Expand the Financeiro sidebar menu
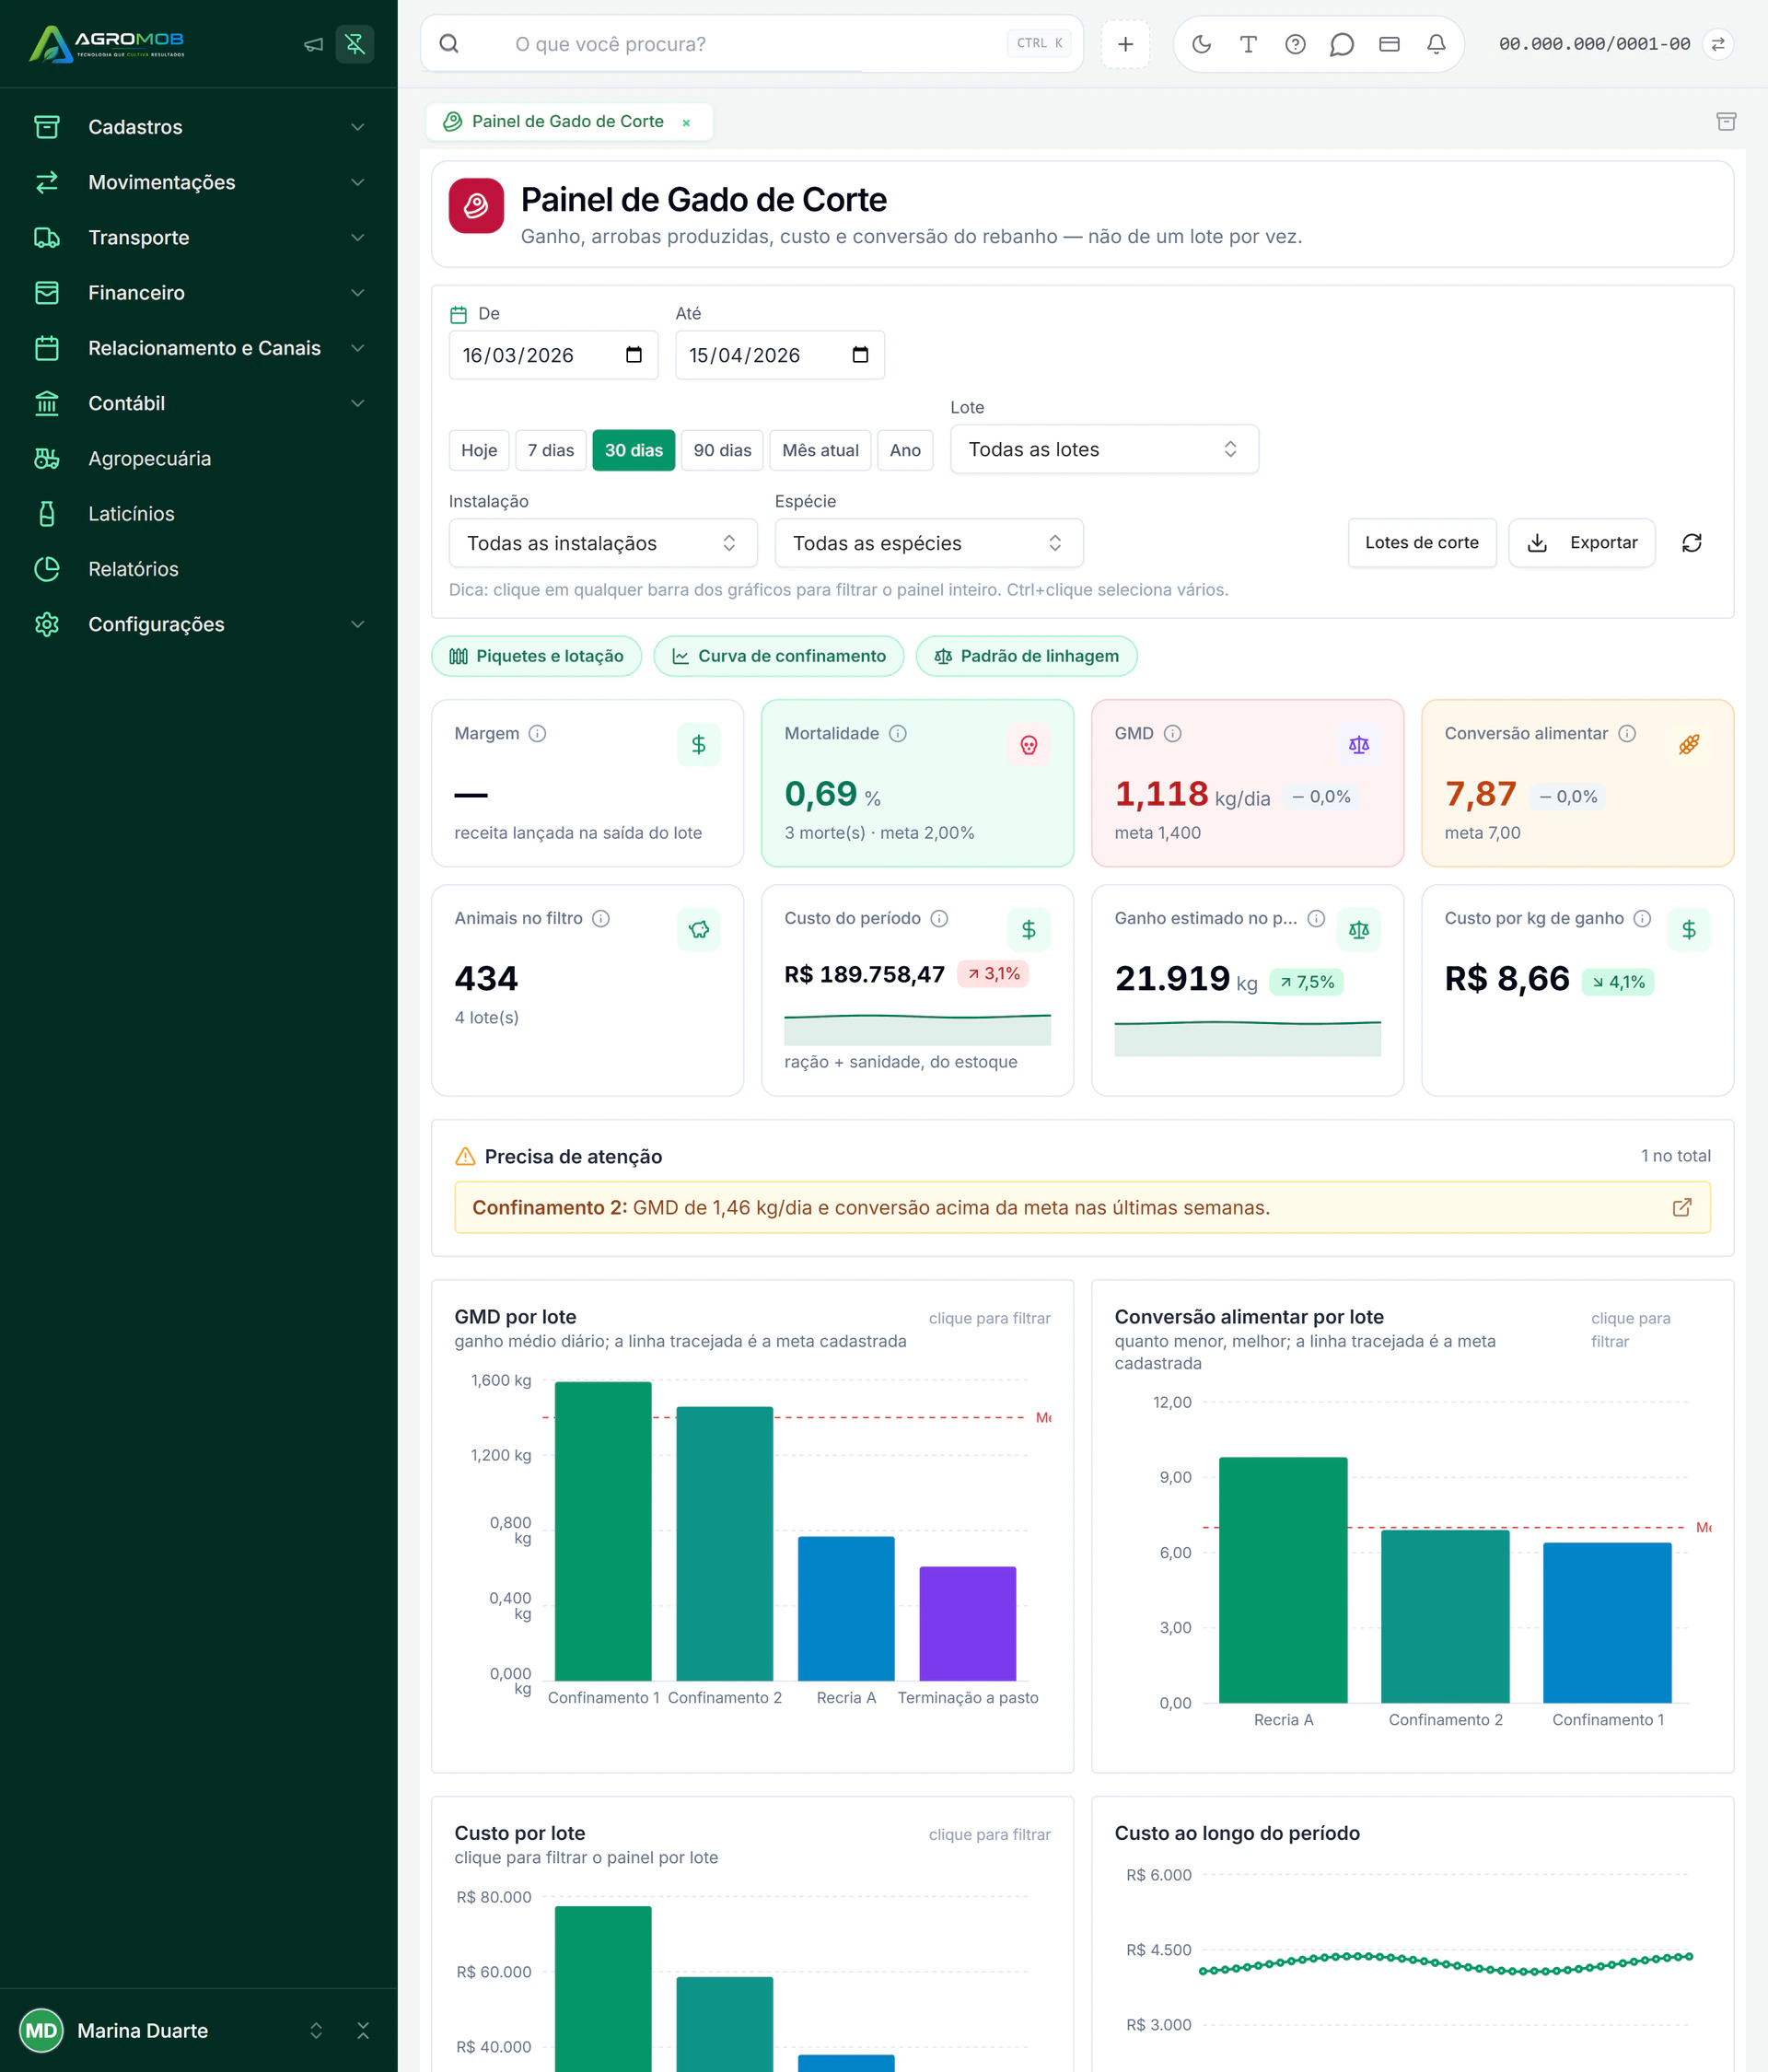 pos(199,293)
